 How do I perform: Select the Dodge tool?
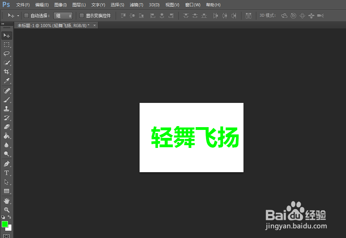tap(7, 154)
